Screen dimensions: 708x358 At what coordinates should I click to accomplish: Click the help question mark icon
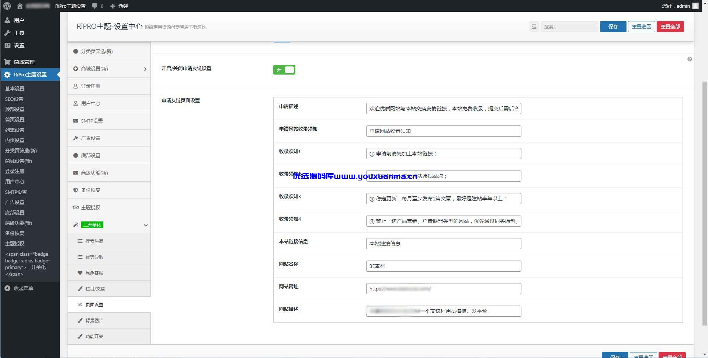690,59
